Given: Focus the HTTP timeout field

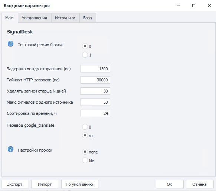Looking at the screenshot, I should pos(95,80).
